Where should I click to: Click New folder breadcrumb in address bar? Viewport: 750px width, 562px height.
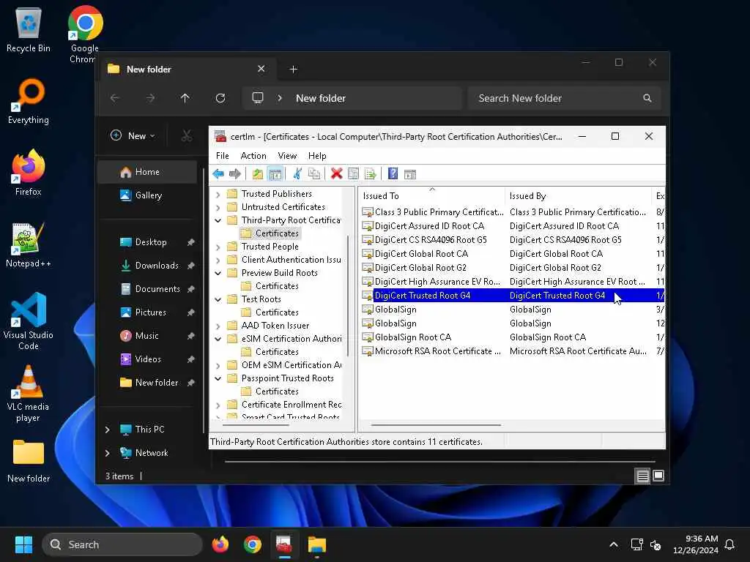[x=321, y=98]
